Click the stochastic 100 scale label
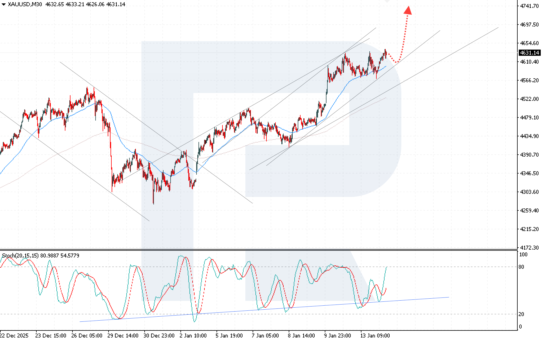The image size is (543, 342). click(x=523, y=255)
